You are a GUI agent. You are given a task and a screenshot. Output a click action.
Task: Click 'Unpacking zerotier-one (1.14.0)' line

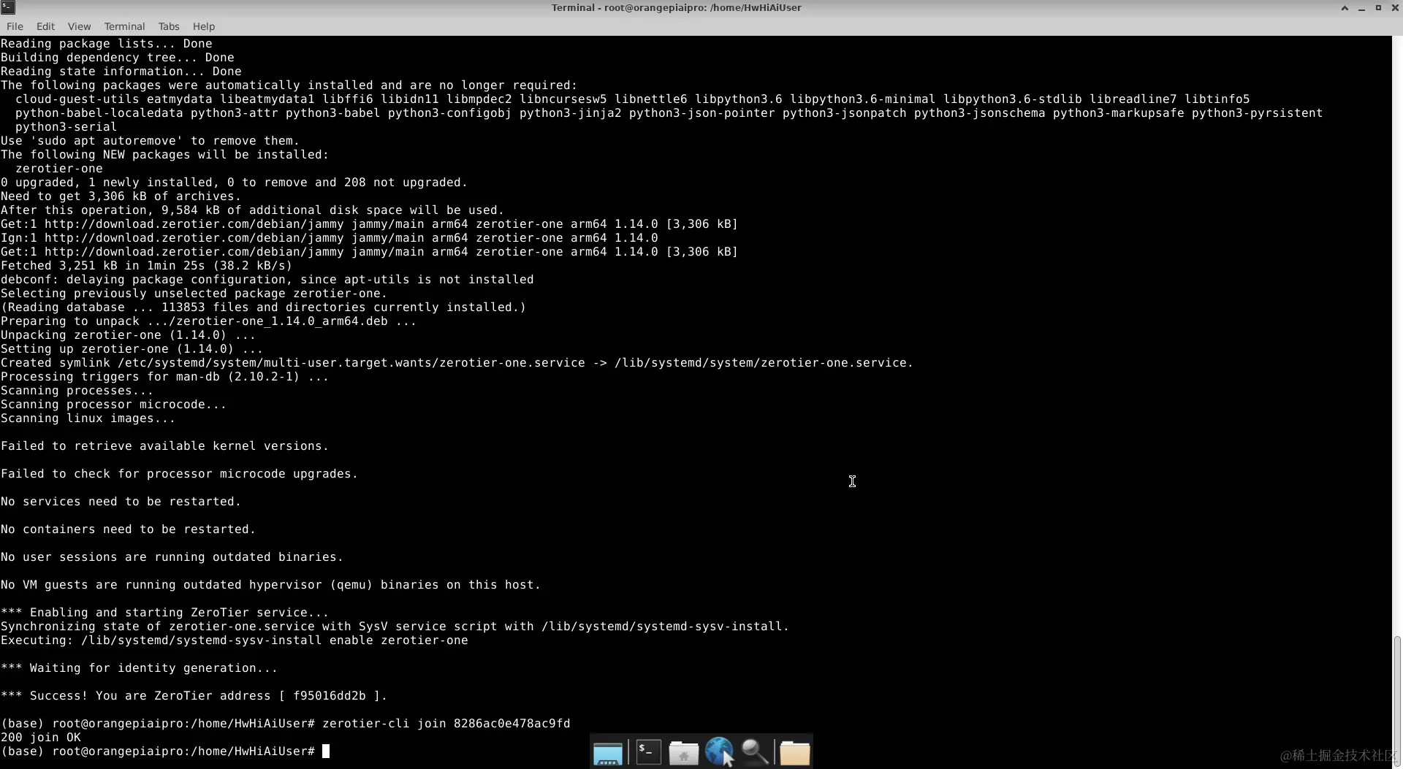click(x=128, y=335)
